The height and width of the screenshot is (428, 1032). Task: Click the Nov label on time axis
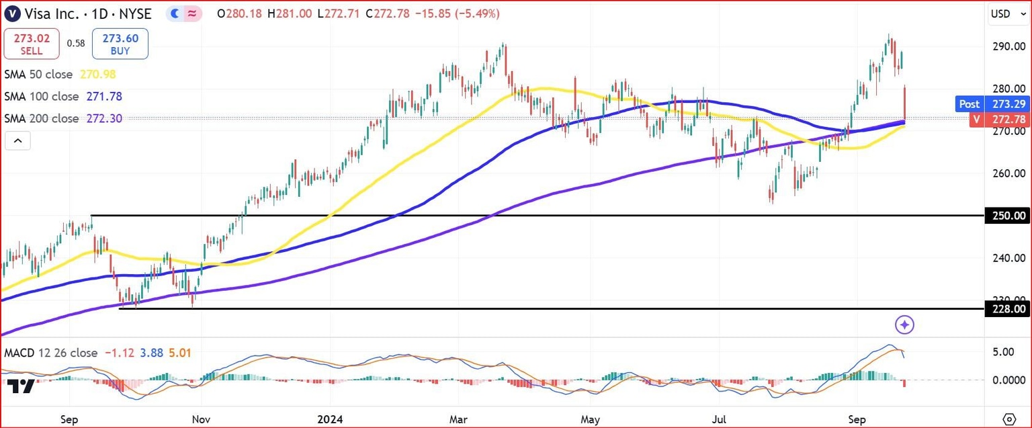[200, 419]
